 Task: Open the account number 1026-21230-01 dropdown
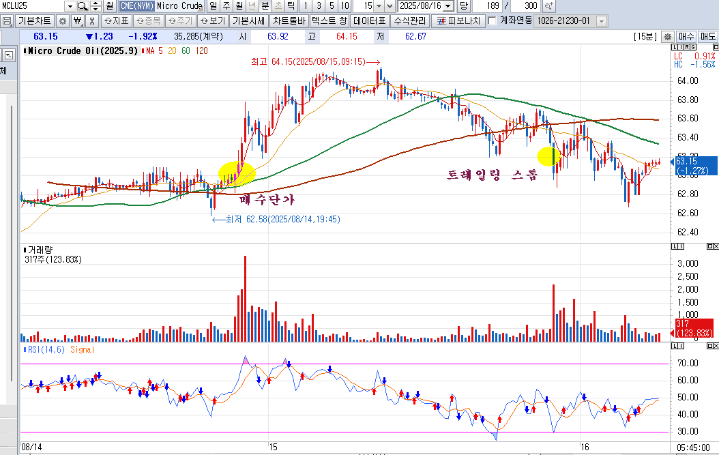(602, 21)
